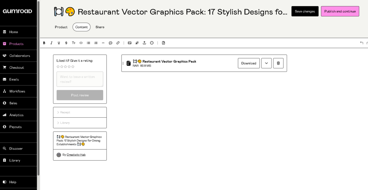Screen dimensions: 368x190
Task: Rate the product with first star
Action: (x=58, y=66)
